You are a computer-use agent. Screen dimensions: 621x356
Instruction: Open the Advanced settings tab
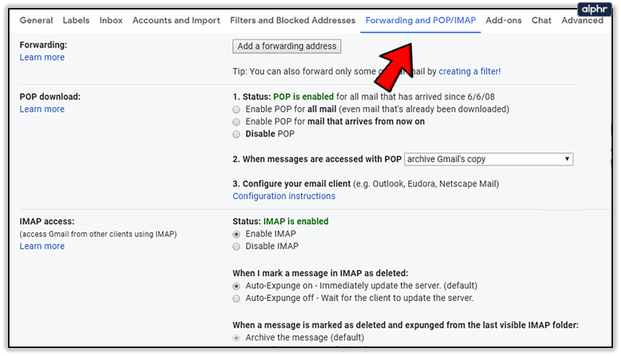point(582,20)
